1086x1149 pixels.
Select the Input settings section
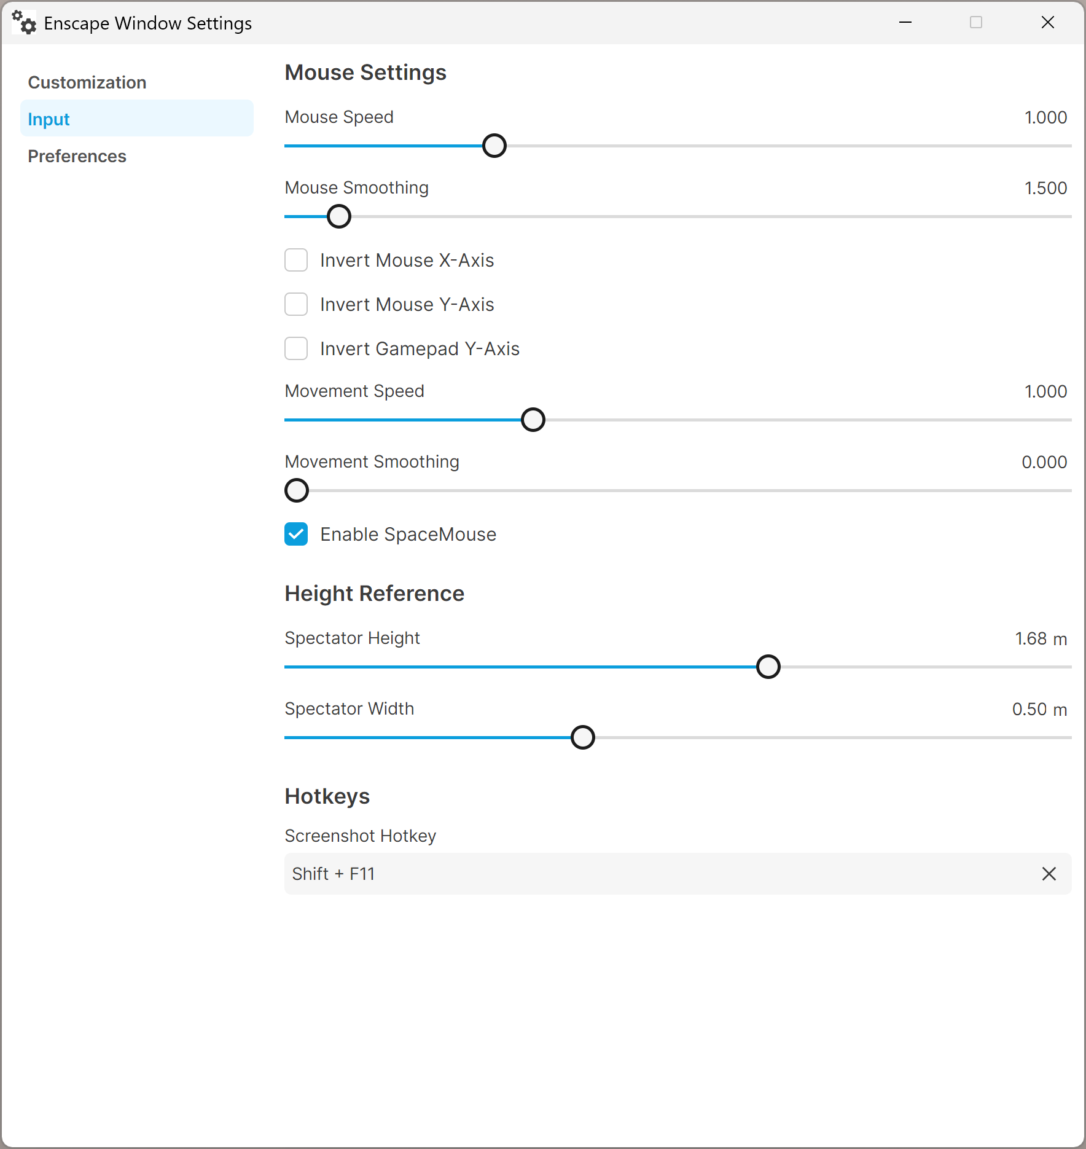136,119
